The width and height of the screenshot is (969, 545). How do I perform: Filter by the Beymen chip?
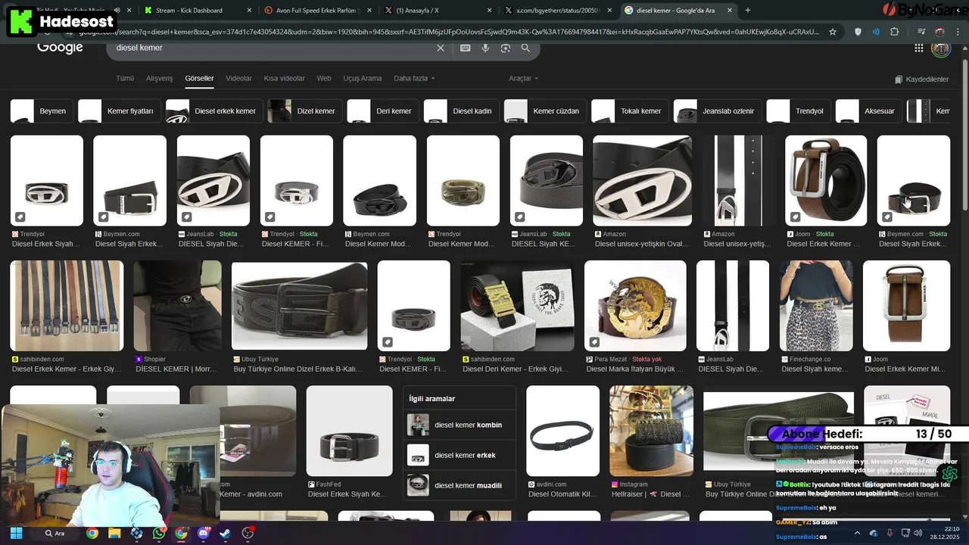point(42,111)
